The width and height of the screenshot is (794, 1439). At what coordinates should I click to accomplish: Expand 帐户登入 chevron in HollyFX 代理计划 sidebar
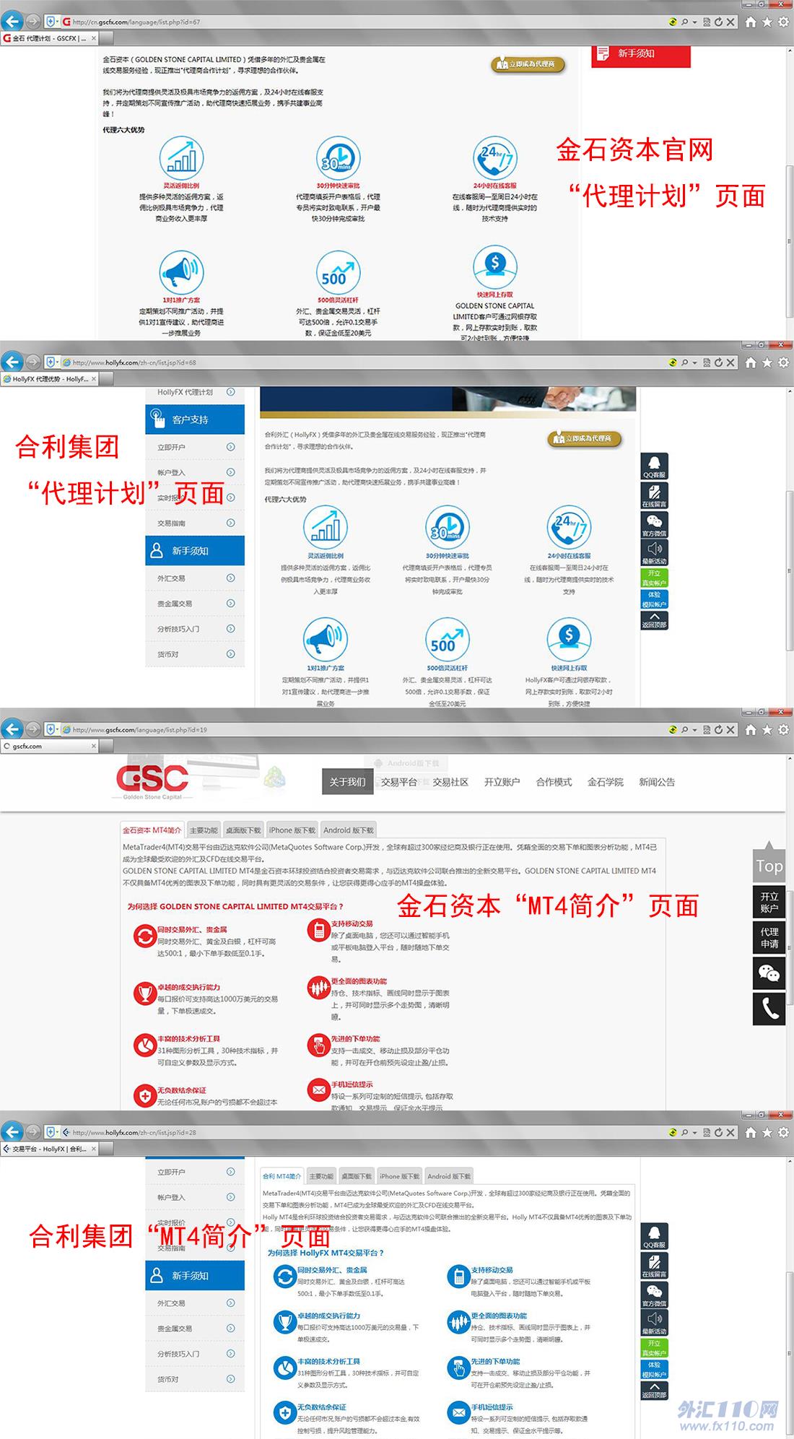(x=230, y=472)
